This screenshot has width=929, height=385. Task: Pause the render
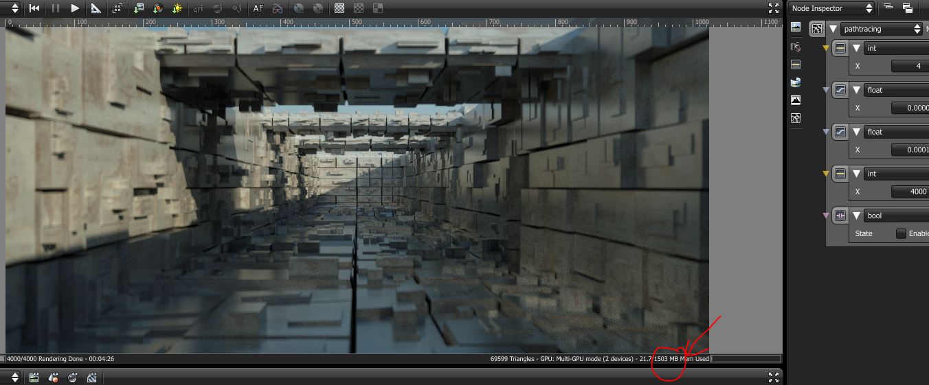(55, 8)
